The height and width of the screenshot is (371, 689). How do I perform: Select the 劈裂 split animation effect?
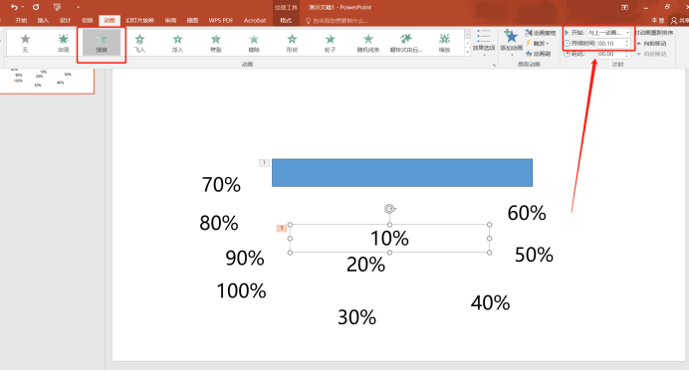[x=216, y=43]
